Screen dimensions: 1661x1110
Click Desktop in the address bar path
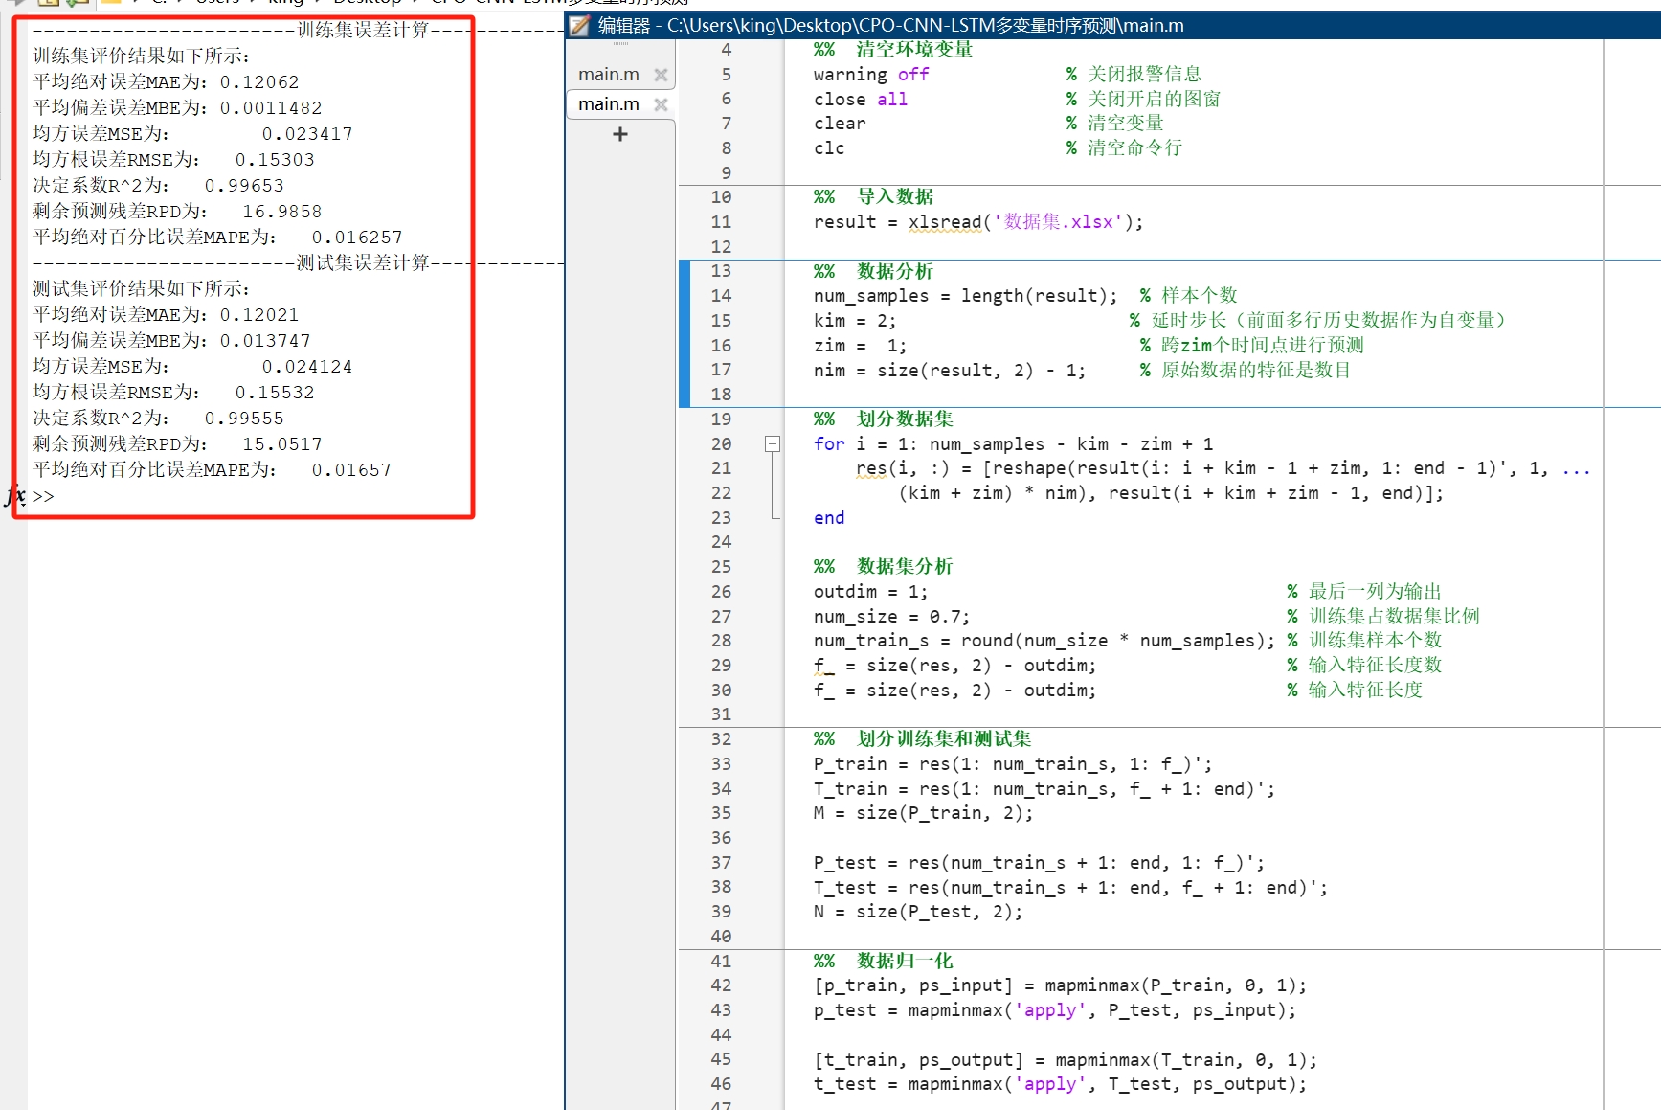pos(369,2)
